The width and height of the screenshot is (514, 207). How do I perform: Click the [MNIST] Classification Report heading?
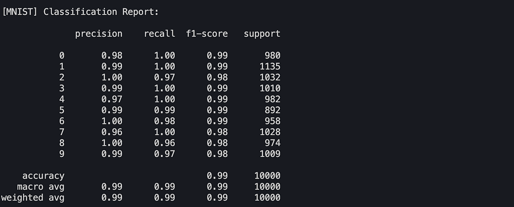80,12
